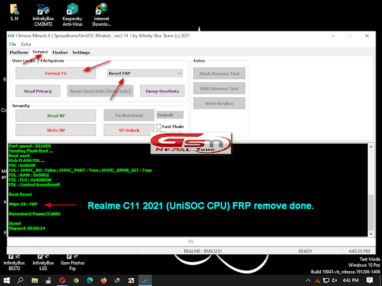Viewport: 382px width, 286px height.
Task: Open the notification center icon
Action: [x=369, y=281]
